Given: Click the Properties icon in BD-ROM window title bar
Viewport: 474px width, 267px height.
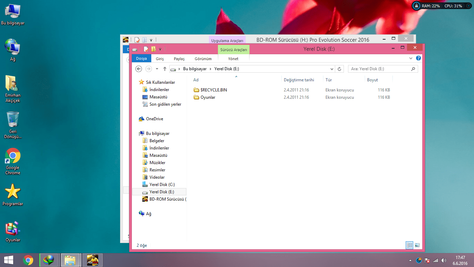Looking at the screenshot, I should tap(137, 40).
